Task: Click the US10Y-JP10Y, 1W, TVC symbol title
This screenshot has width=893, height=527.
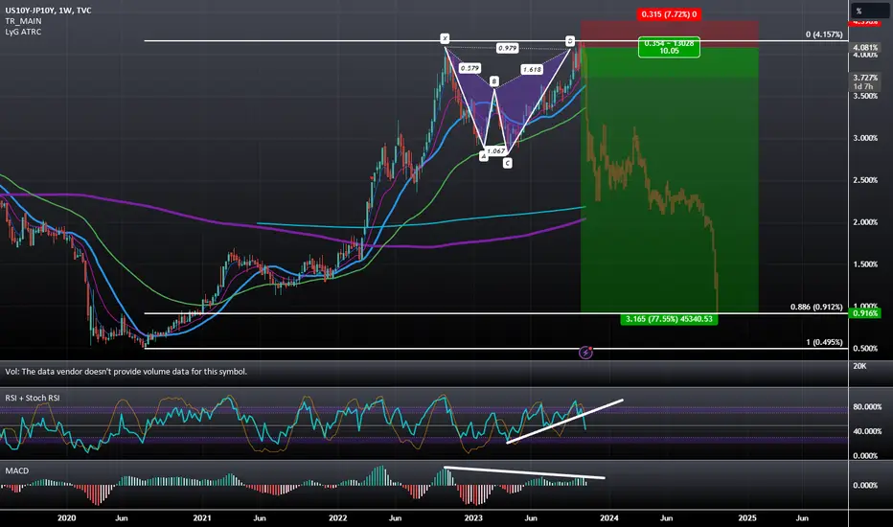Action: point(48,11)
